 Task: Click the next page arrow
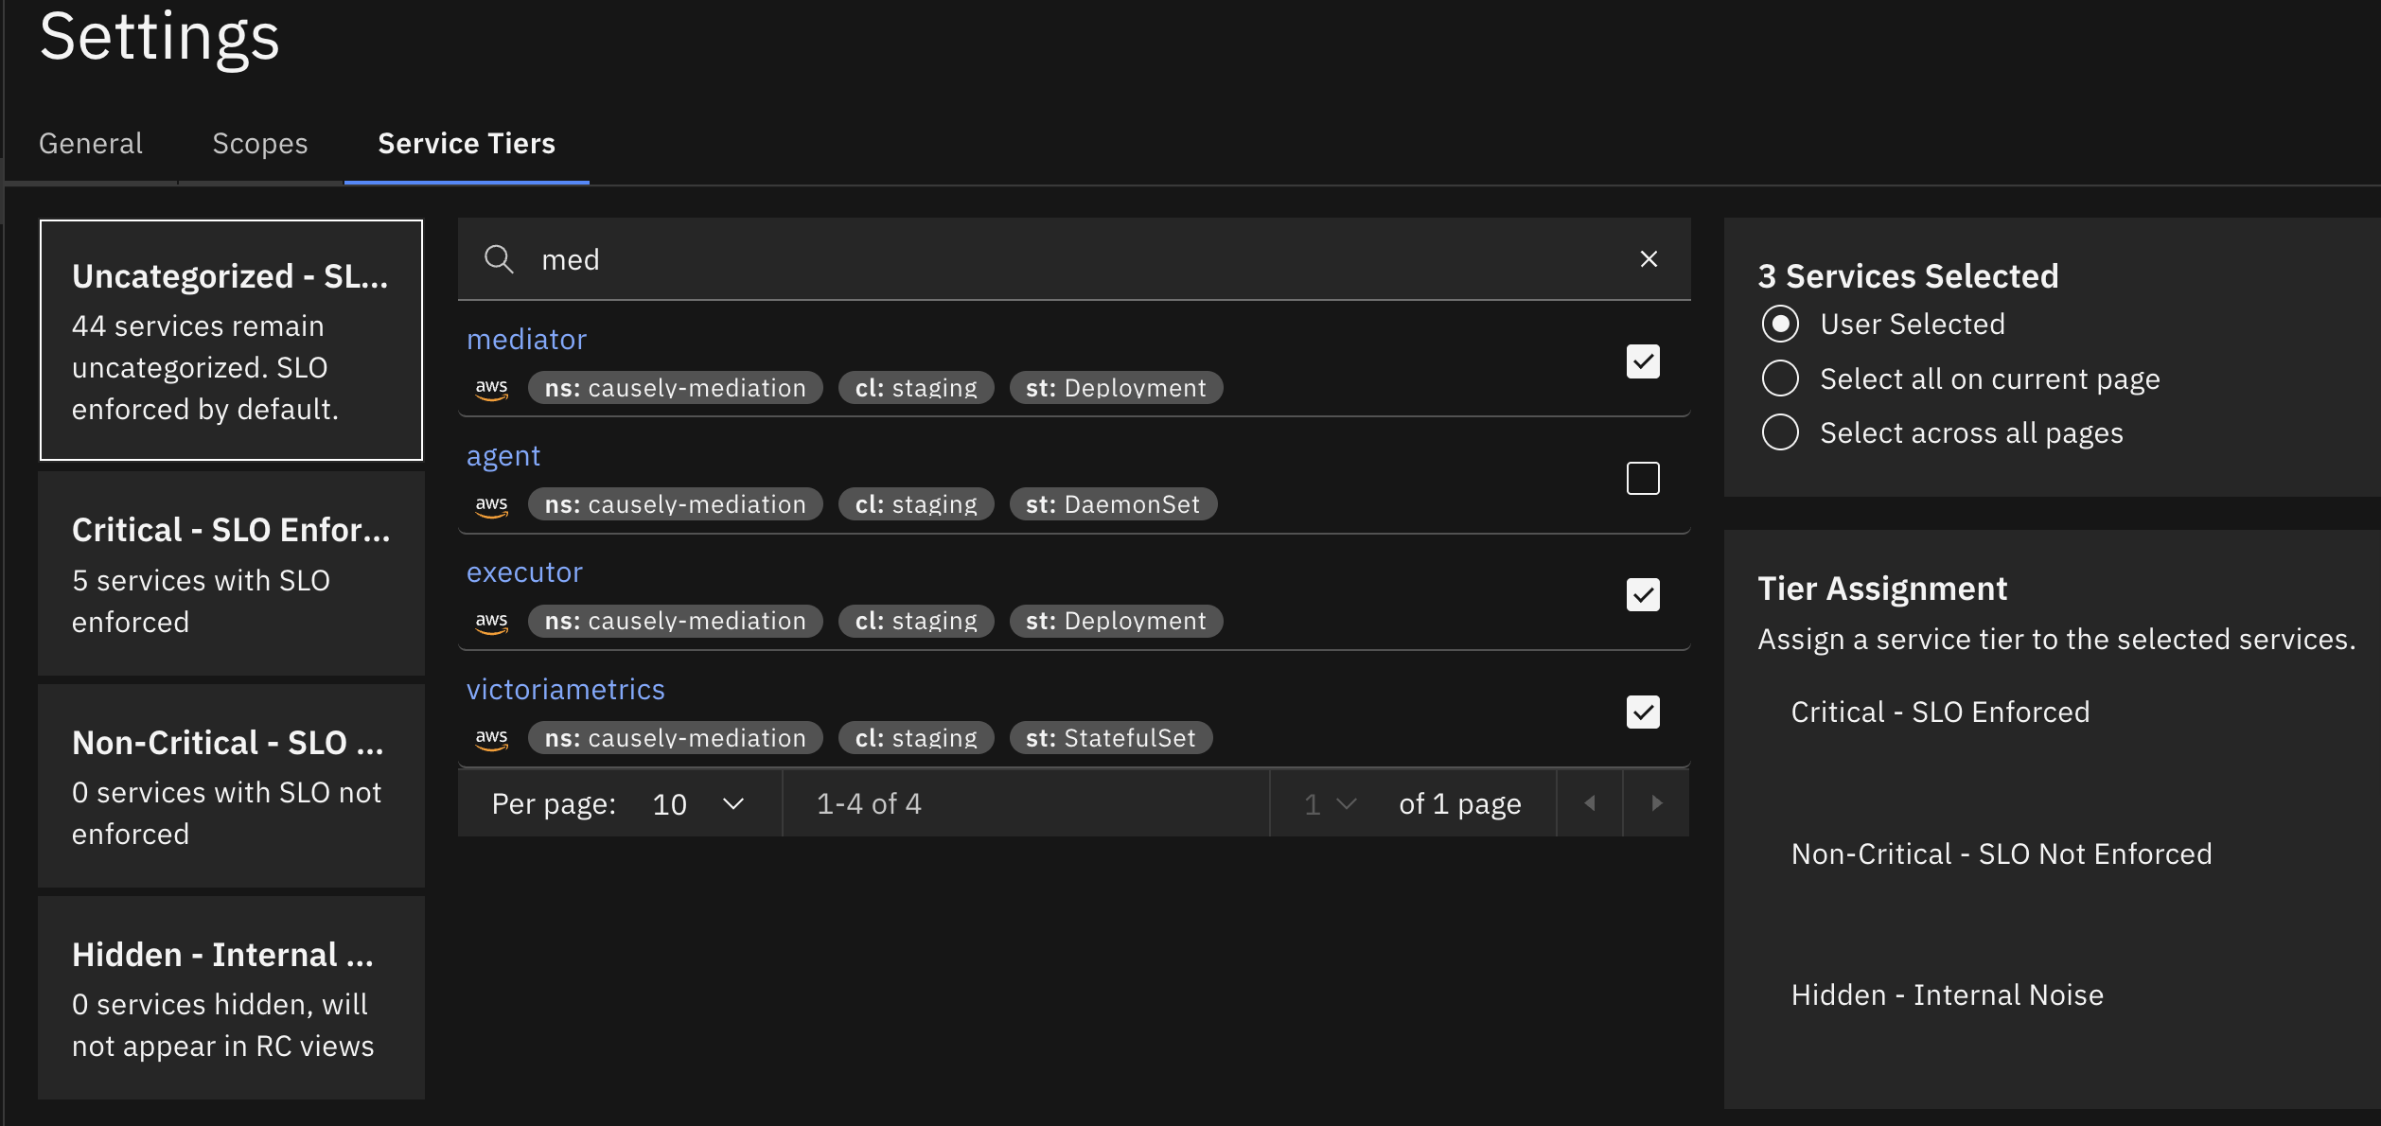point(1656,802)
